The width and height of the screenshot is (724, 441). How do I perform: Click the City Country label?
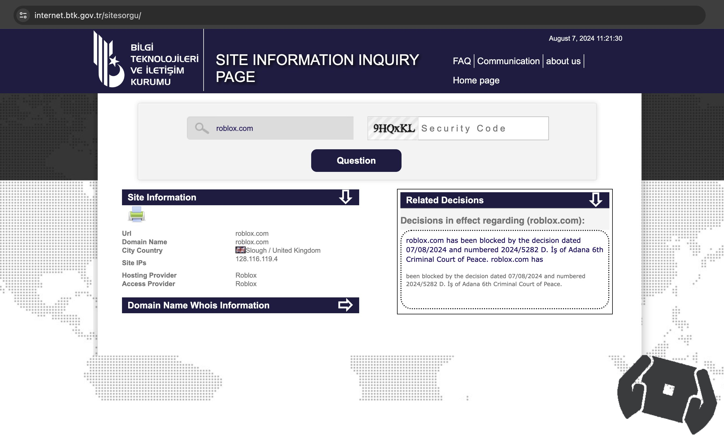(142, 250)
